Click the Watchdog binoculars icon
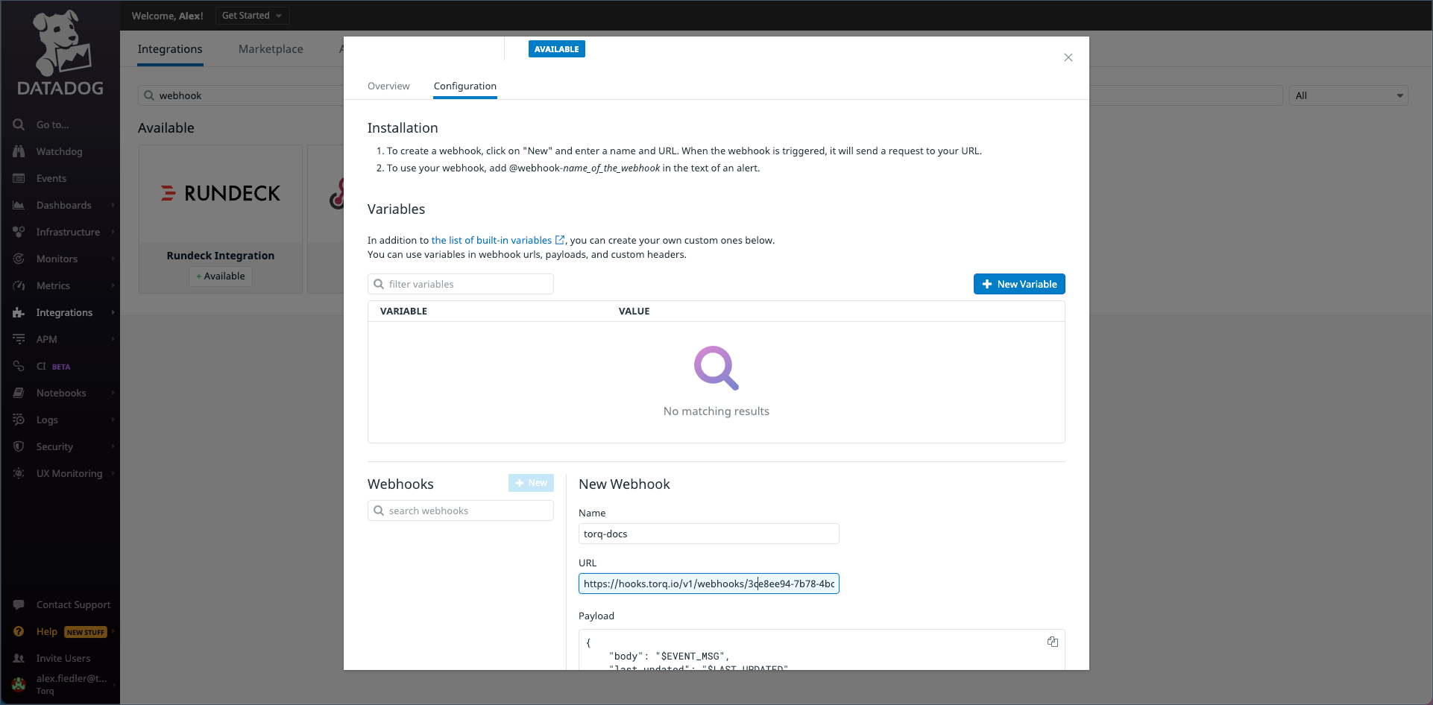Viewport: 1433px width, 705px height. [19, 151]
